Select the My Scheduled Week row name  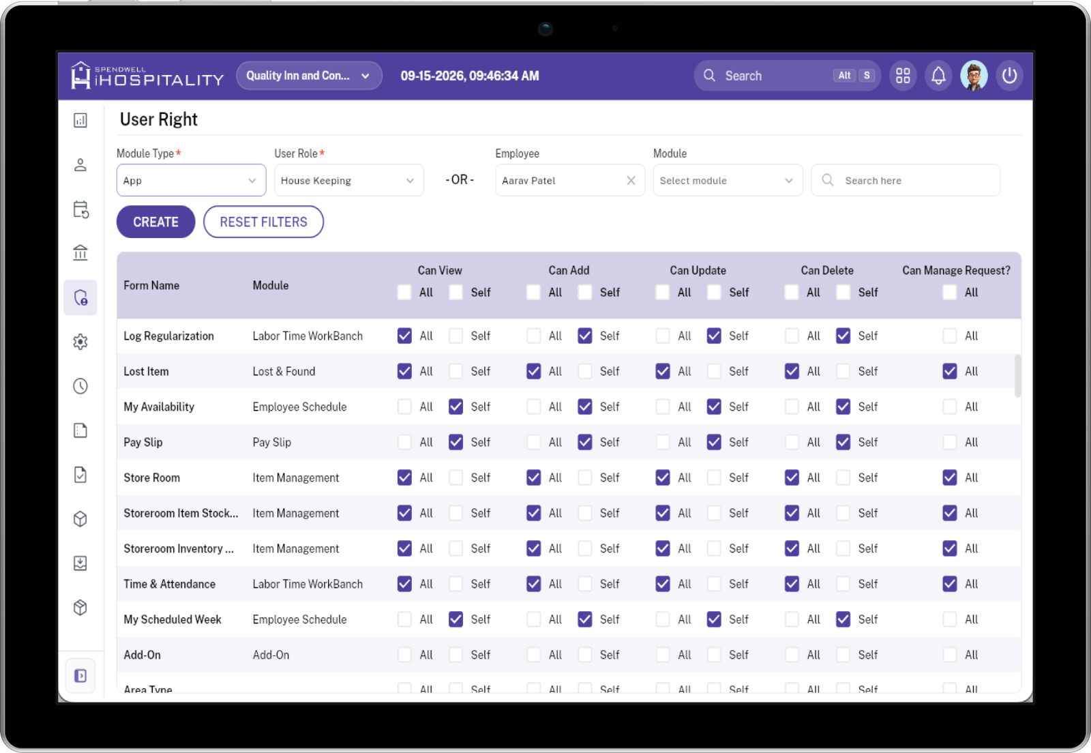click(x=173, y=619)
